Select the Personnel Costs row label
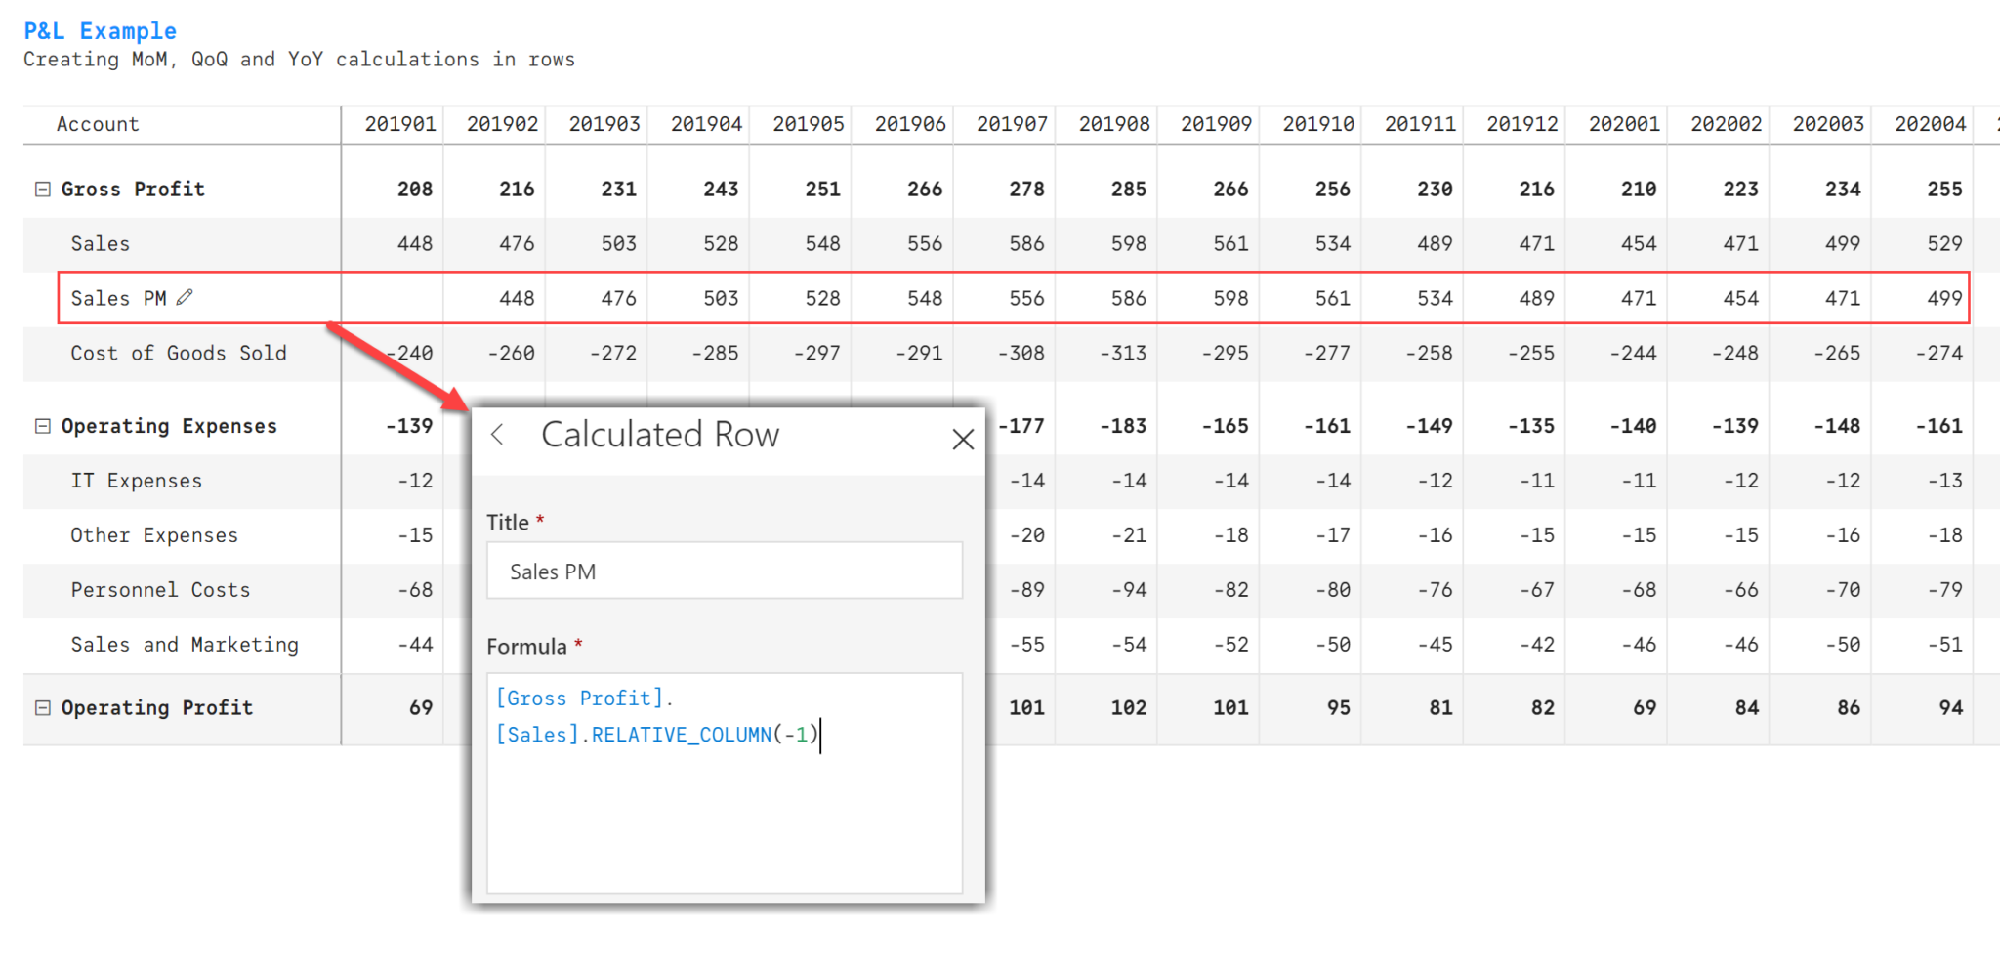This screenshot has width=2000, height=975. coord(159,590)
